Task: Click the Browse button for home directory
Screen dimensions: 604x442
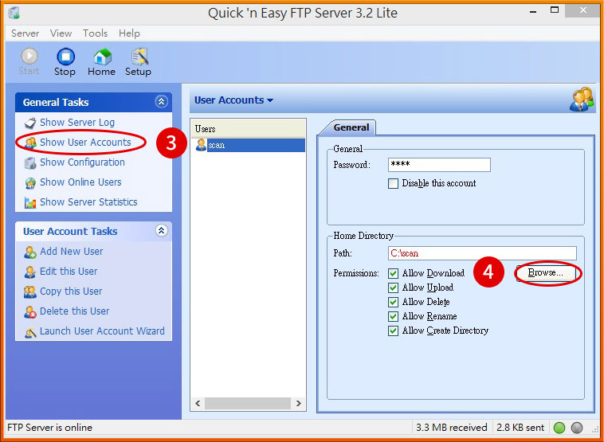Action: (546, 273)
